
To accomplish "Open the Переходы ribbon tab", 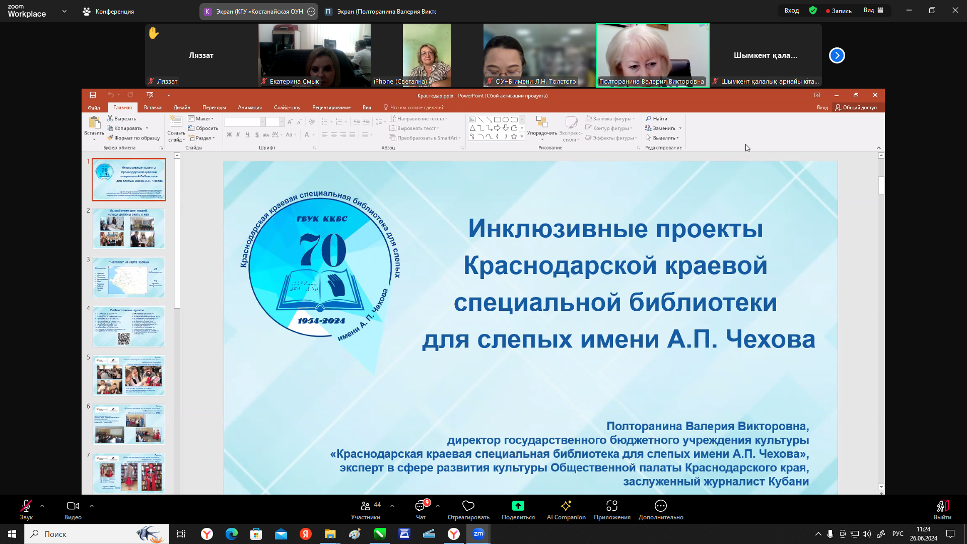I will pyautogui.click(x=214, y=107).
